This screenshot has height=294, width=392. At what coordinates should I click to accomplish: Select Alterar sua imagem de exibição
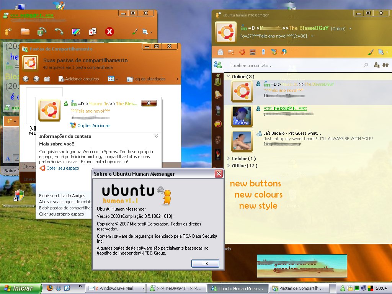65,202
